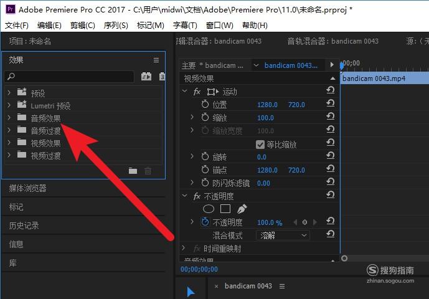
Task: Reset the 运动 effect
Action: [331, 90]
